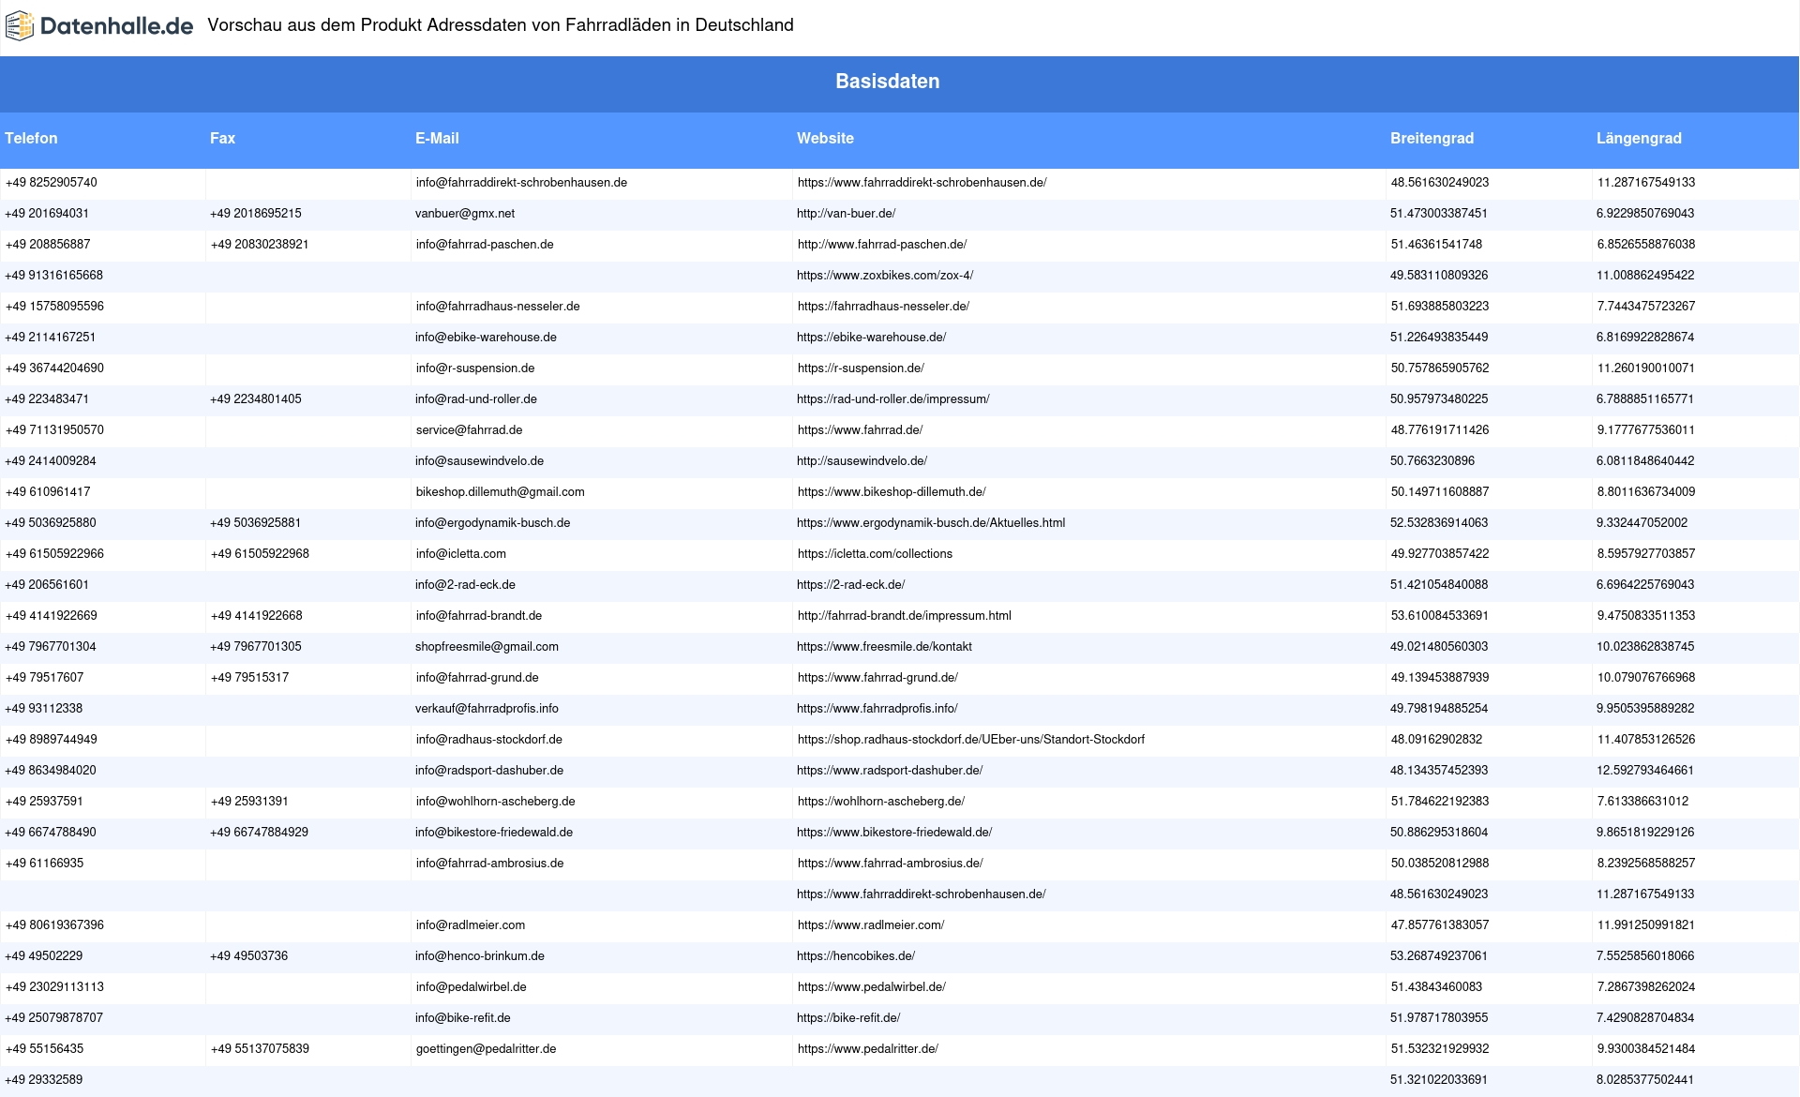Select phone number +49 8252905740
Viewport: 1800px width, 1097px height.
pyautogui.click(x=52, y=183)
